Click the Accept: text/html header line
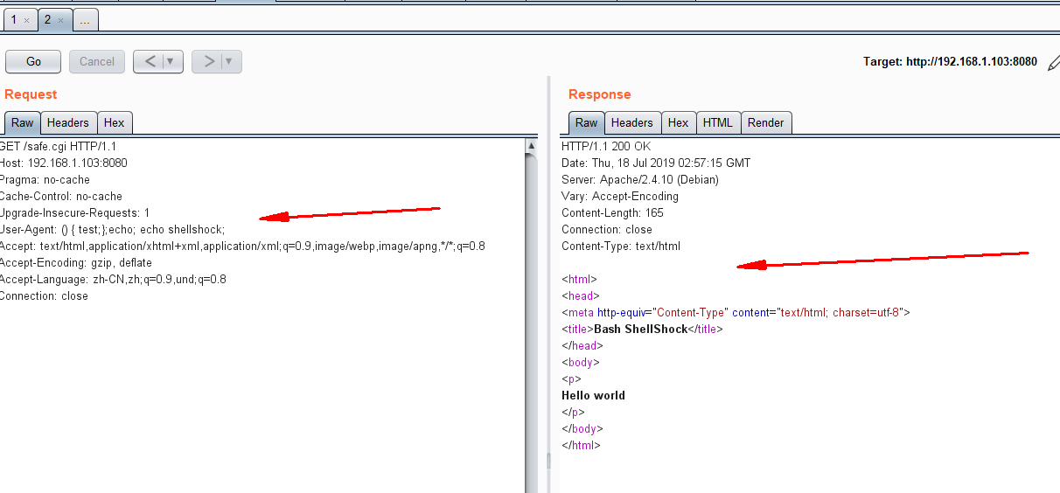 click(242, 246)
